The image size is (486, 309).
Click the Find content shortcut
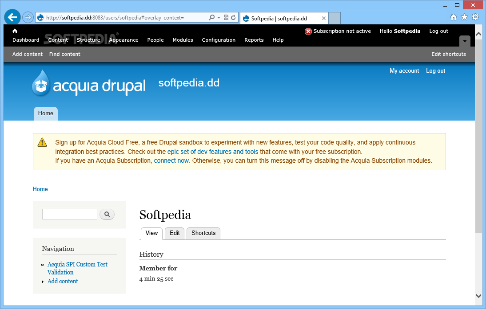click(64, 54)
